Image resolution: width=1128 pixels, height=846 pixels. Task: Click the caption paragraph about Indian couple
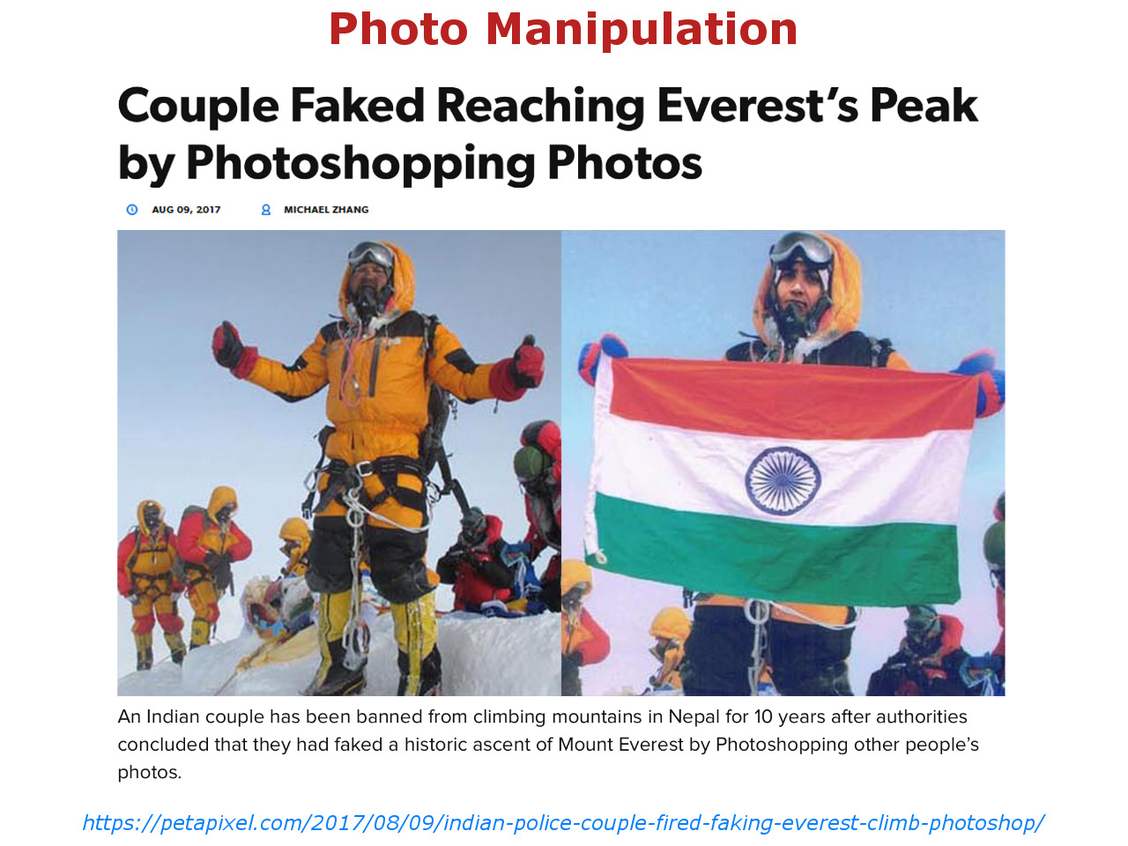pos(548,745)
